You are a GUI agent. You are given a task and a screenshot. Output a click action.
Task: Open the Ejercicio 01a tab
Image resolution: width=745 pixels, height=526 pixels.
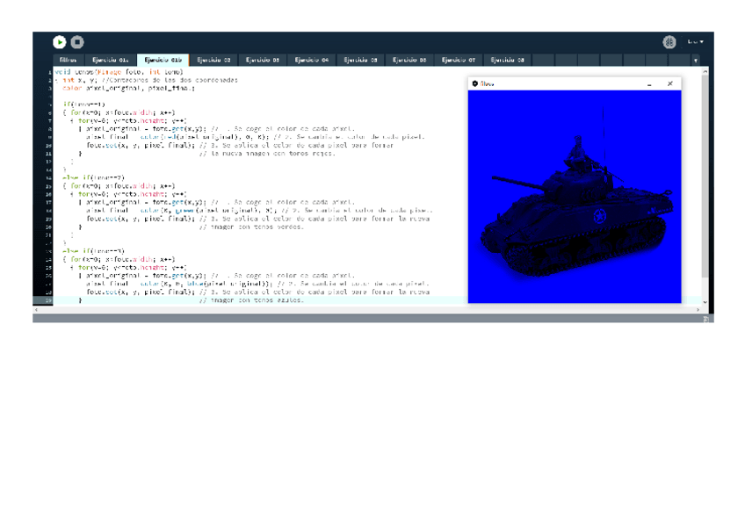(x=112, y=61)
